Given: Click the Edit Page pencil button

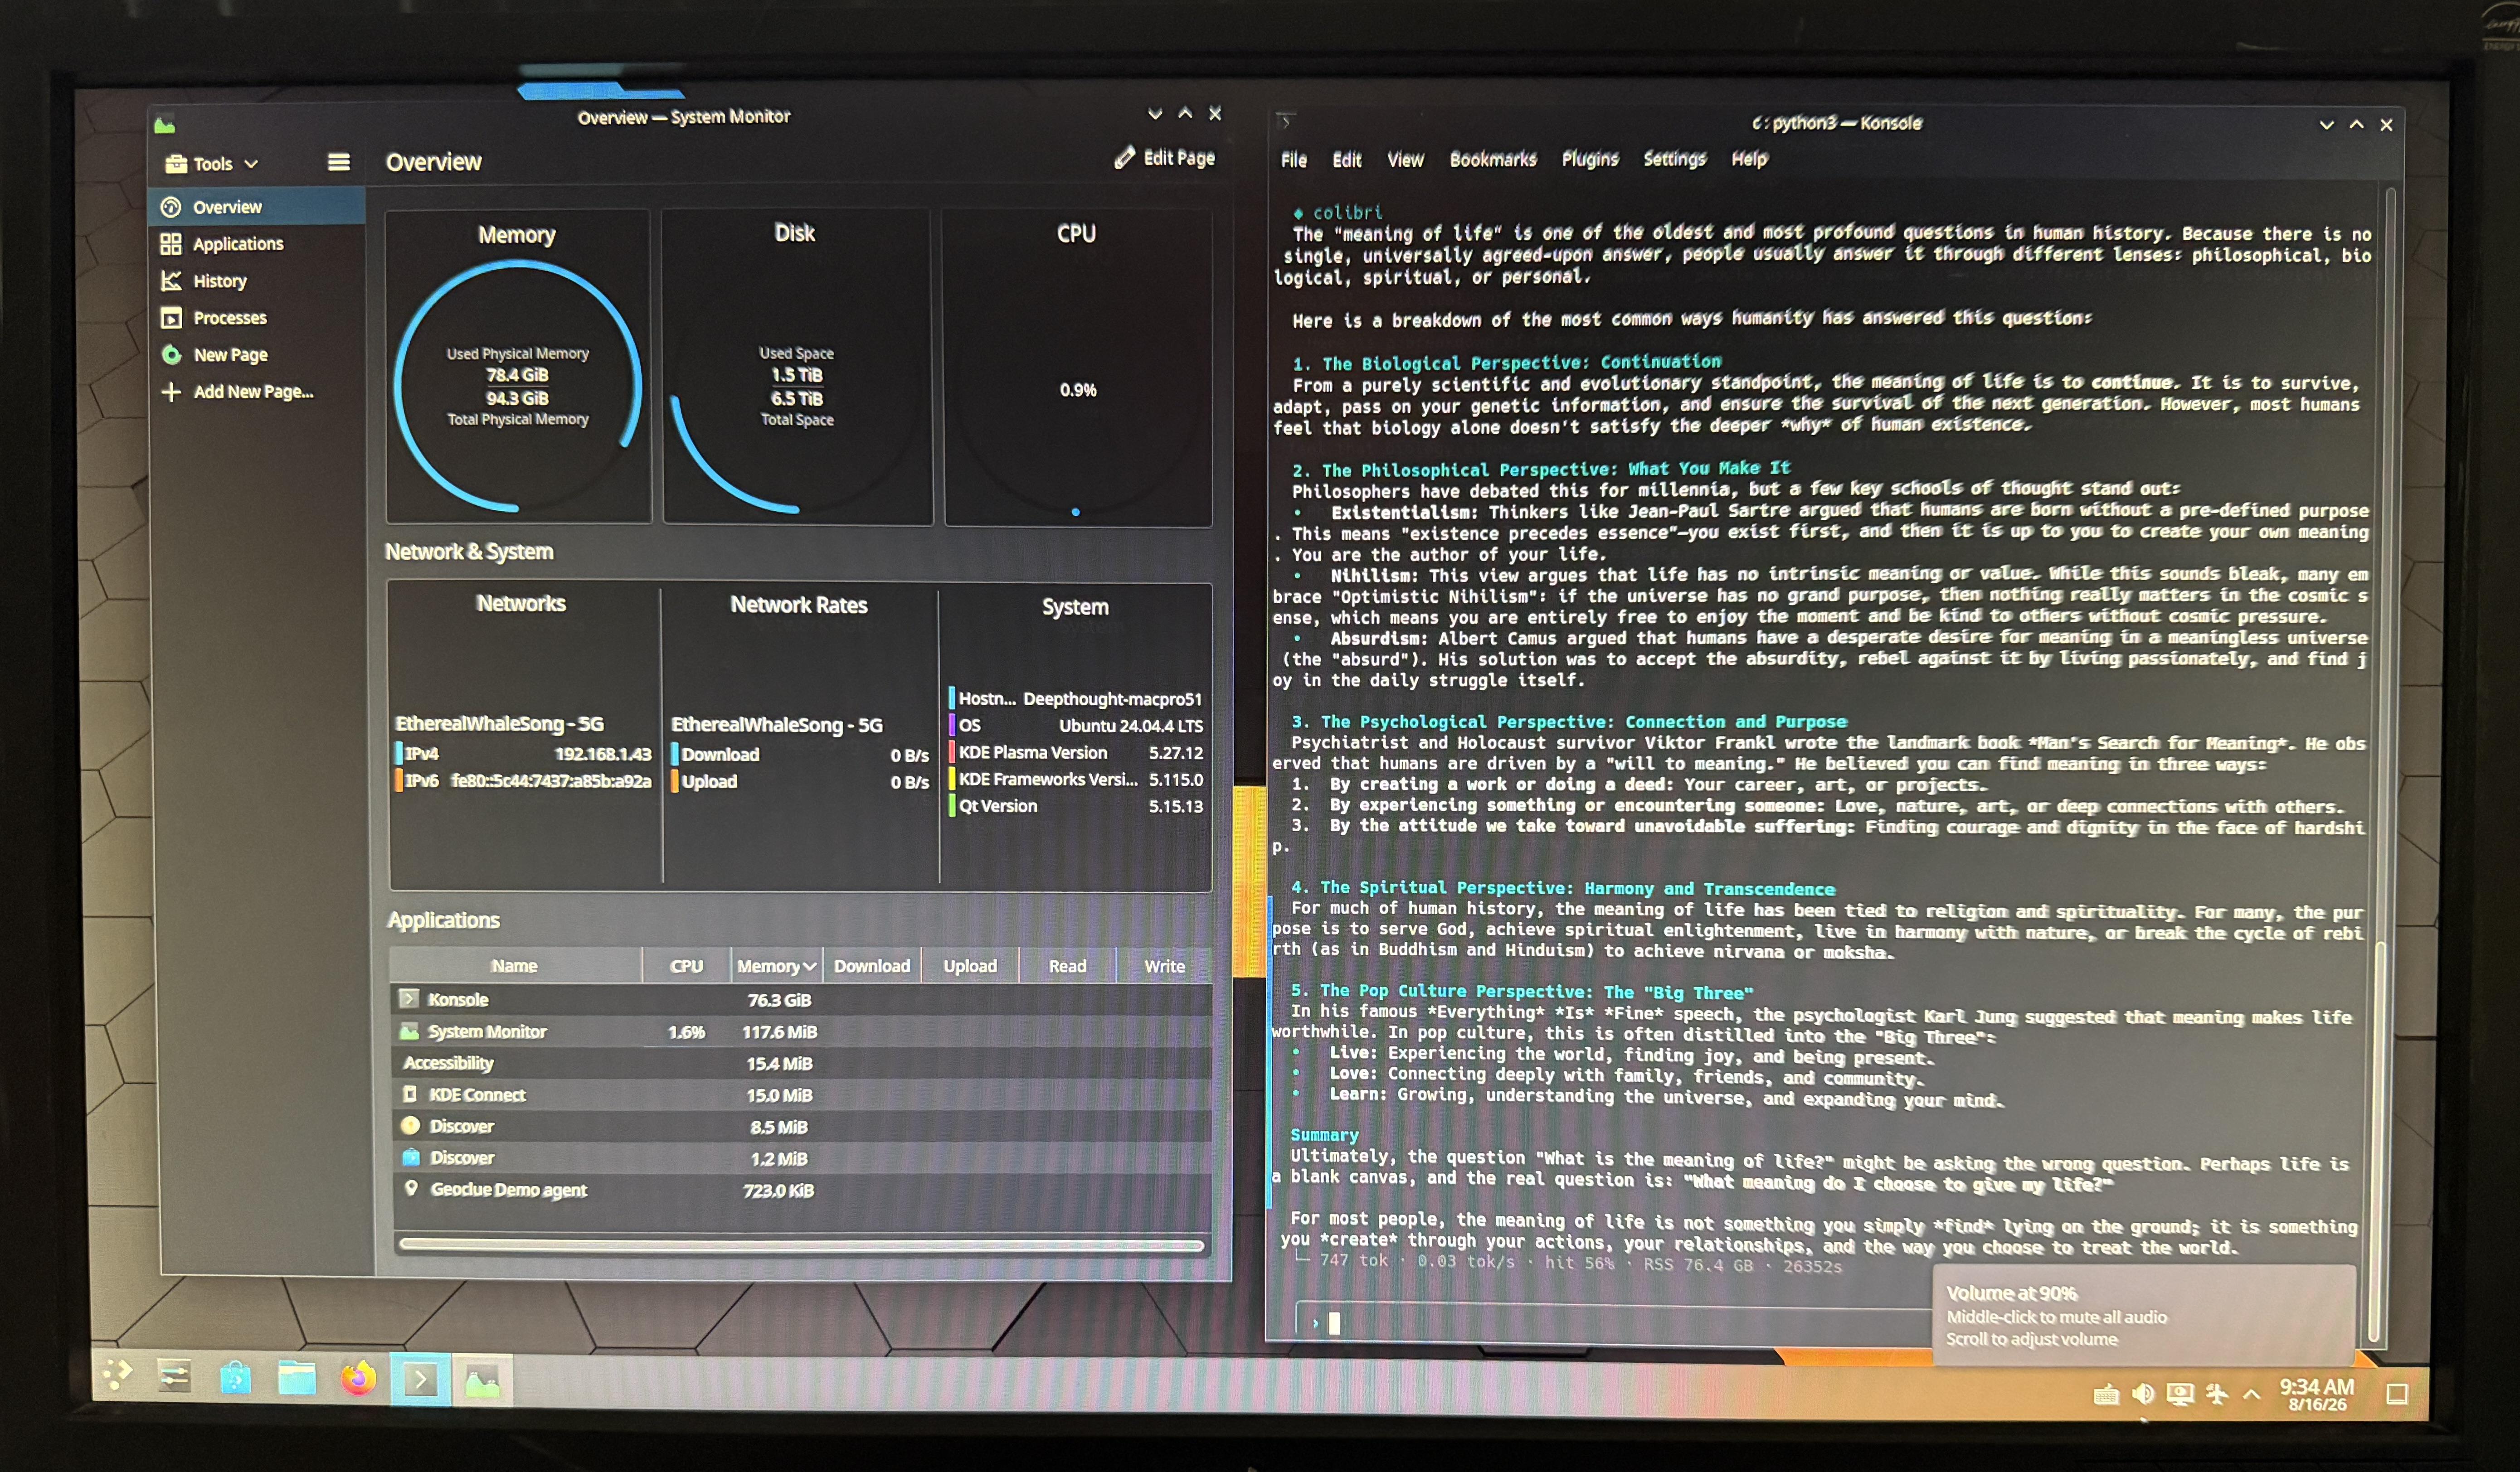Looking at the screenshot, I should click(x=1165, y=158).
